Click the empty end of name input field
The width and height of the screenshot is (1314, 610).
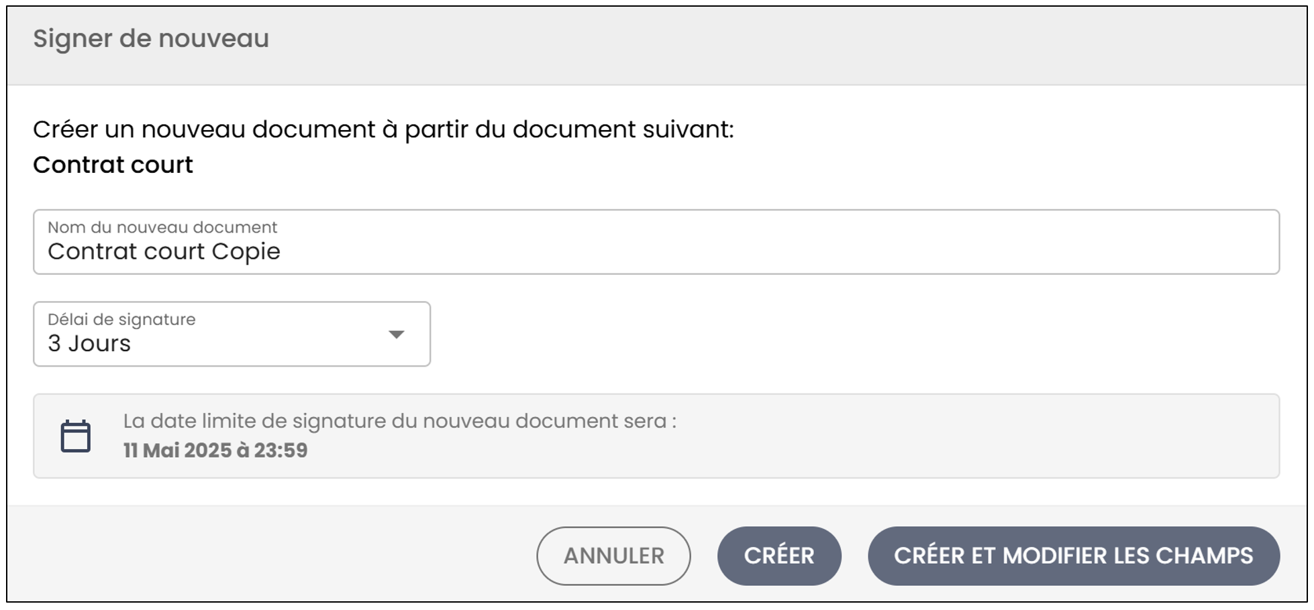pos(778,251)
